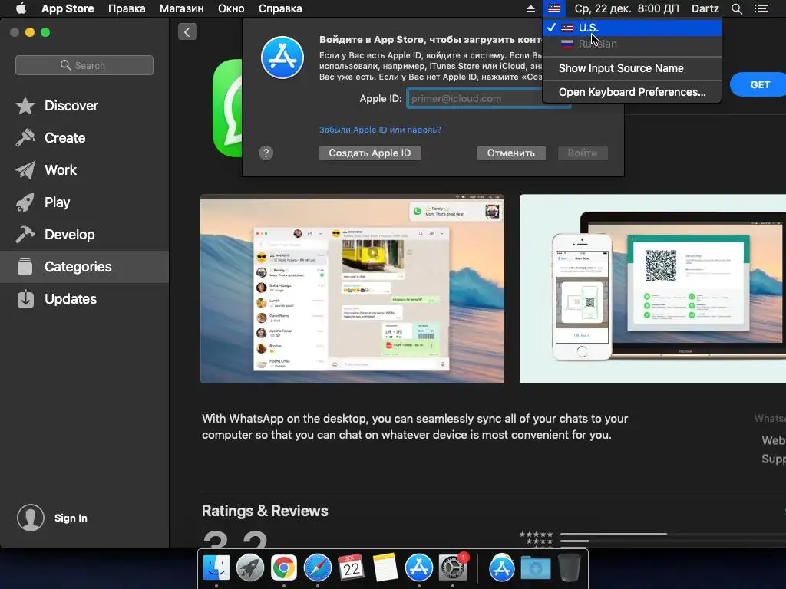The height and width of the screenshot is (589, 786).
Task: Click the WhatsApp app icon
Action: 227,108
